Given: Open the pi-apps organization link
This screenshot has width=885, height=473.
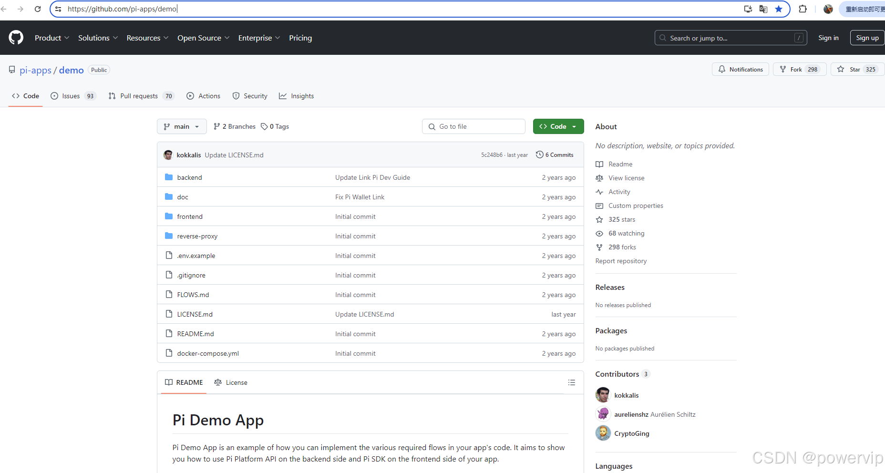Looking at the screenshot, I should click(35, 70).
